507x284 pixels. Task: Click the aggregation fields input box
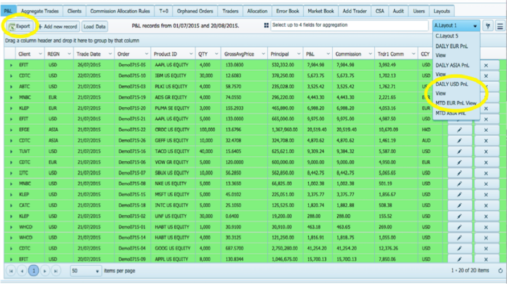(349, 25)
